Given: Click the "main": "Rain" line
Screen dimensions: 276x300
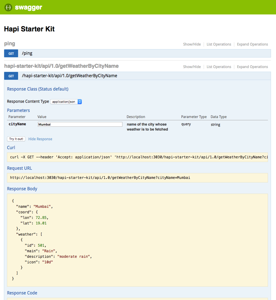Looking at the screenshot, I should click(41, 251).
